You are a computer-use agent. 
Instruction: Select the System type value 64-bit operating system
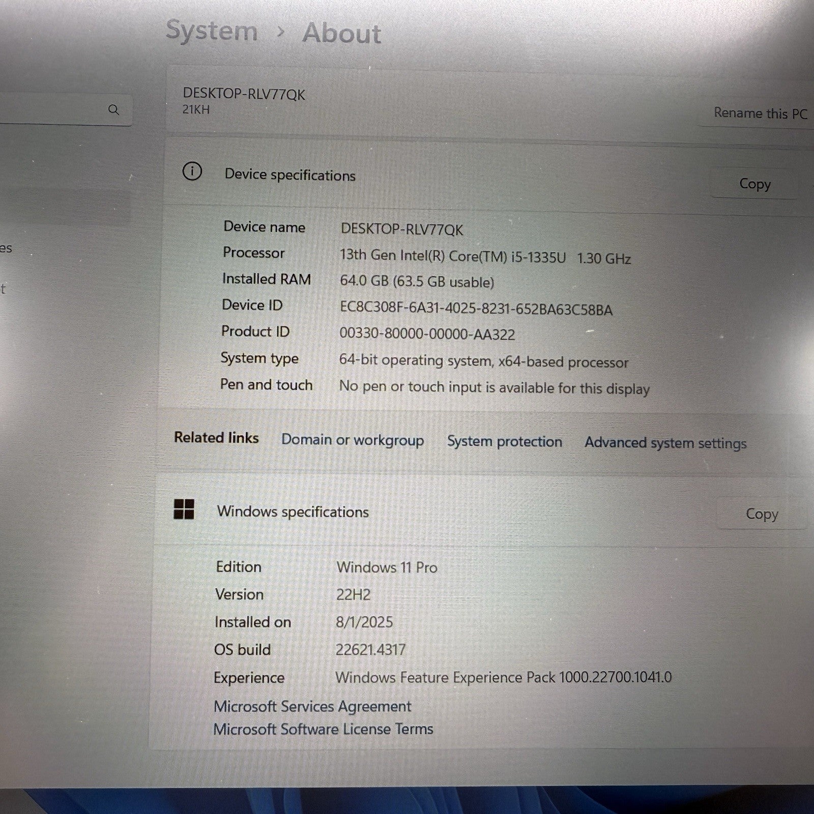click(484, 361)
